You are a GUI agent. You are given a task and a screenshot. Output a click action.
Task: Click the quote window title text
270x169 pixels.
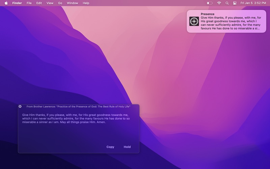[x=78, y=106]
